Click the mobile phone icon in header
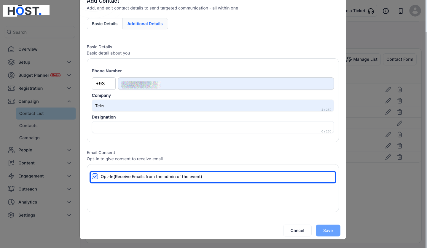427x248 pixels. (401, 11)
